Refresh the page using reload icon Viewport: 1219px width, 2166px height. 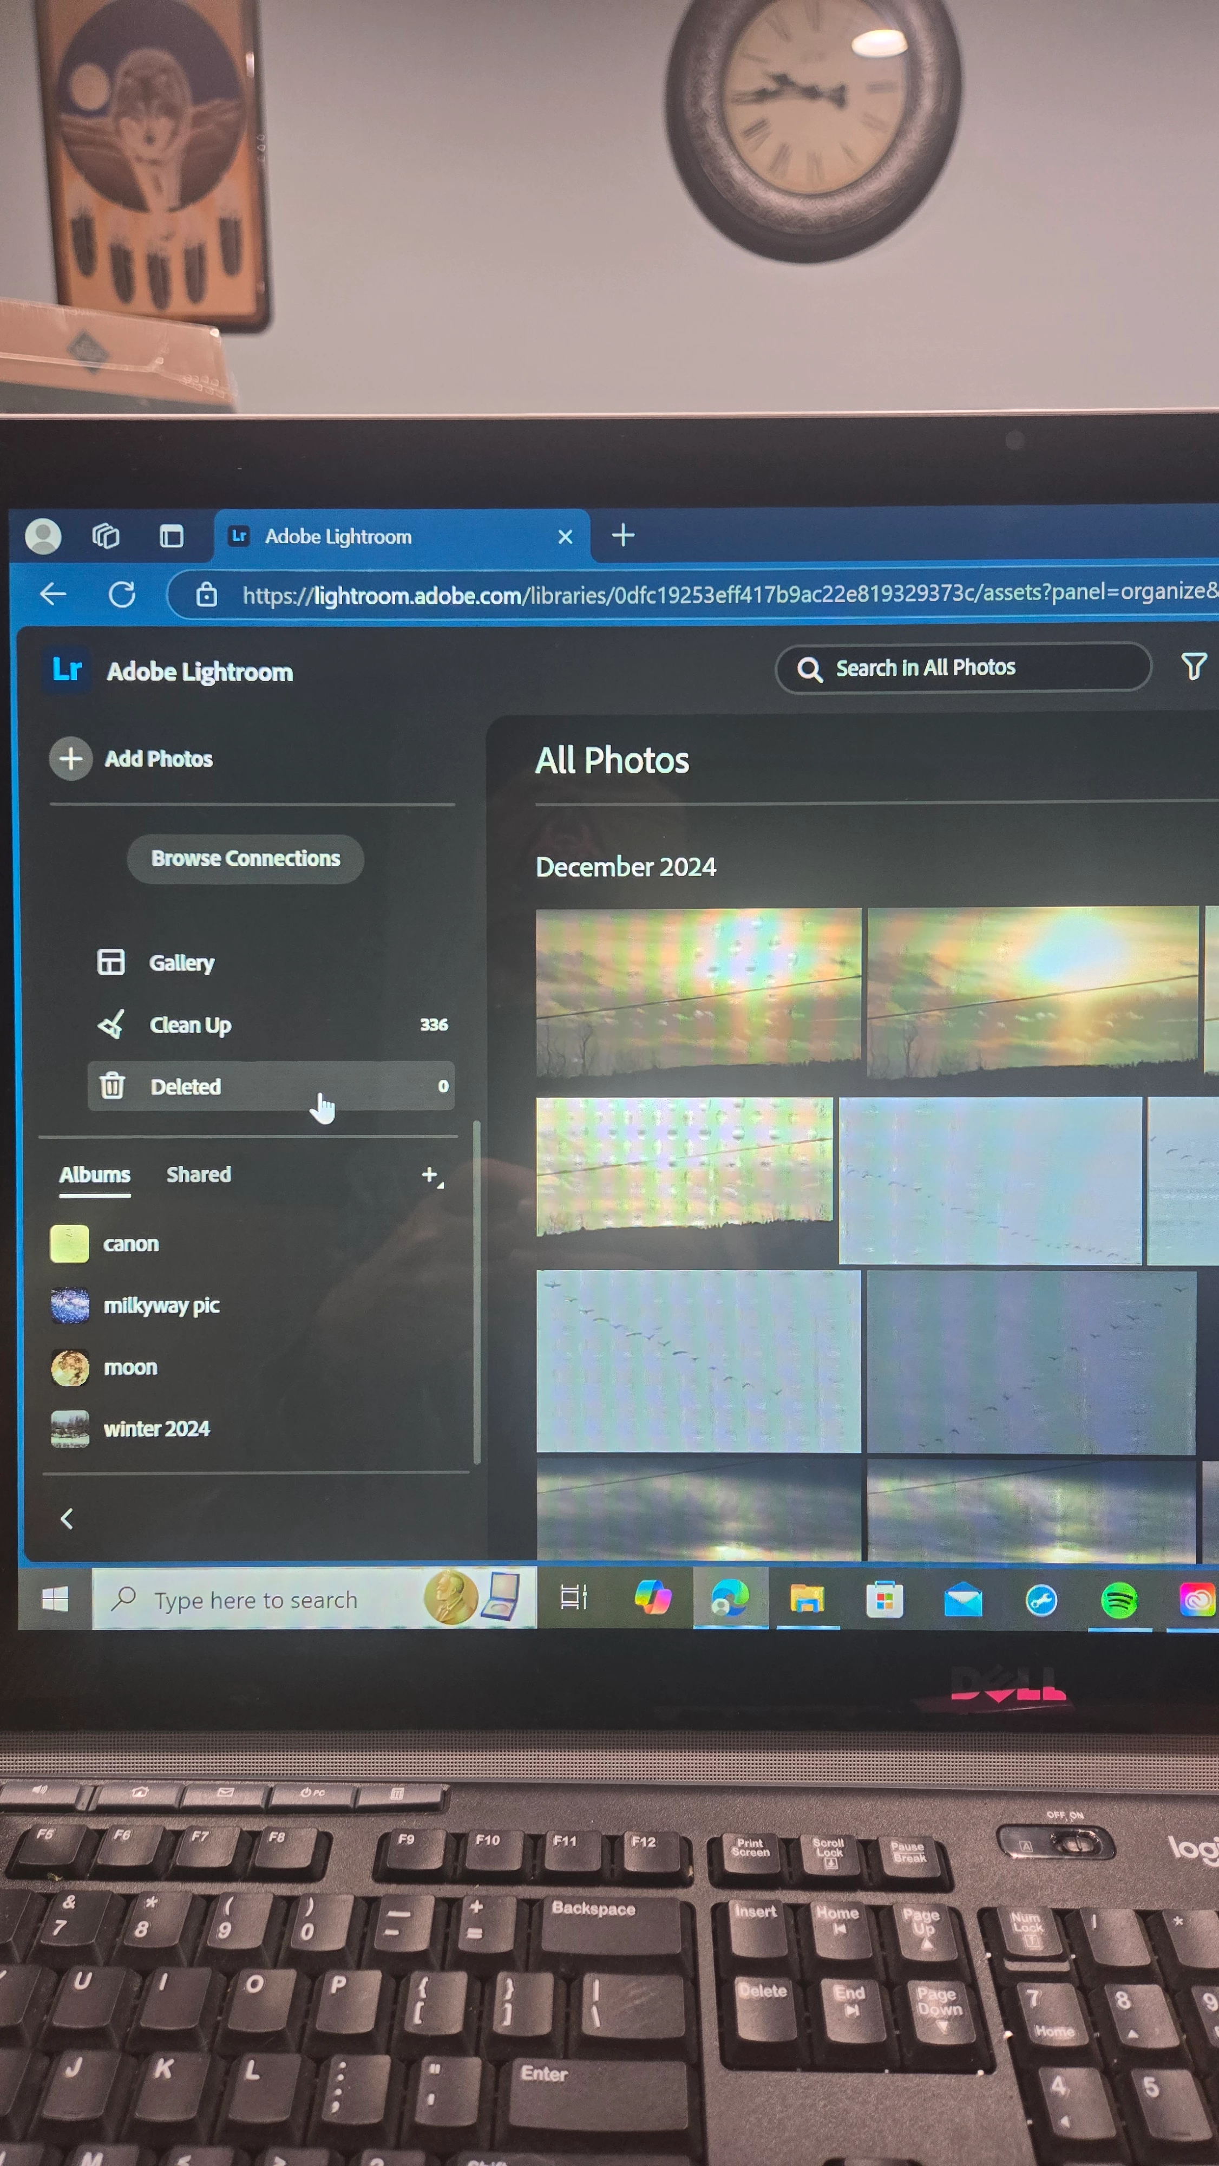(122, 595)
